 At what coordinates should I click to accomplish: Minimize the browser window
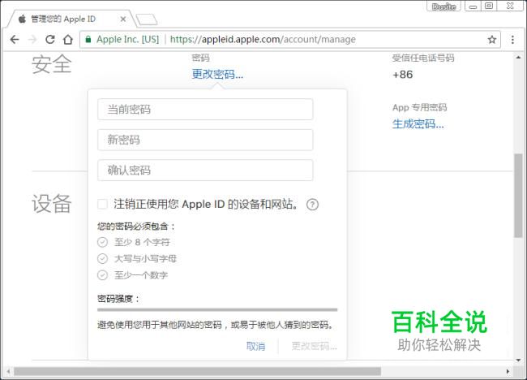coord(473,6)
